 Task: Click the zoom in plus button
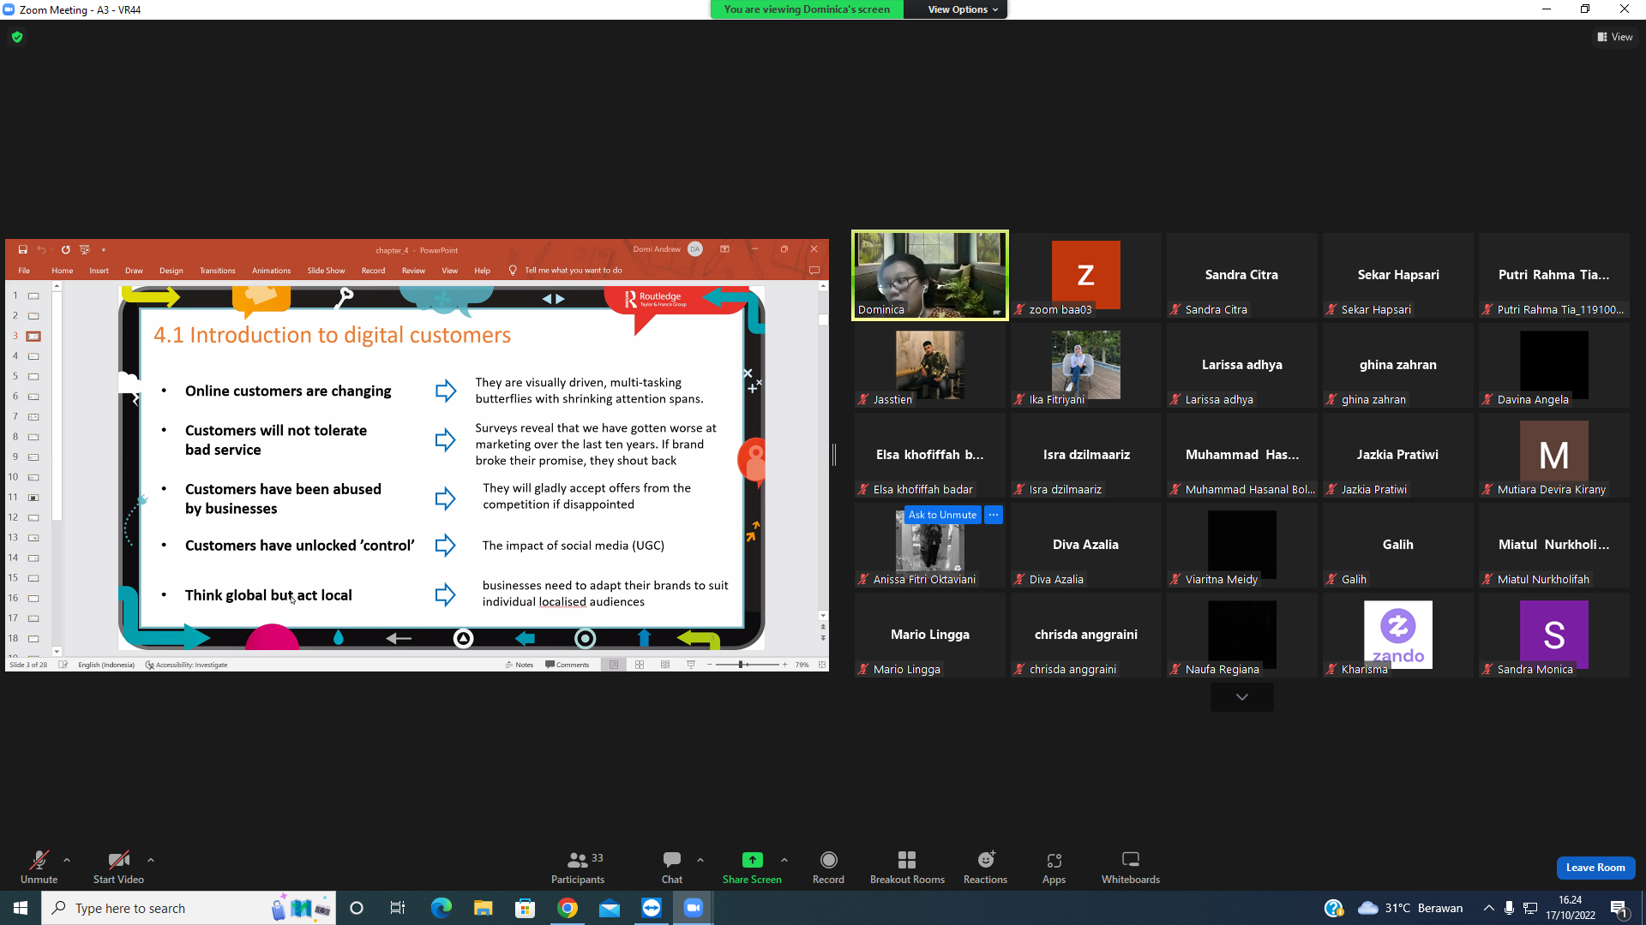[x=784, y=665]
